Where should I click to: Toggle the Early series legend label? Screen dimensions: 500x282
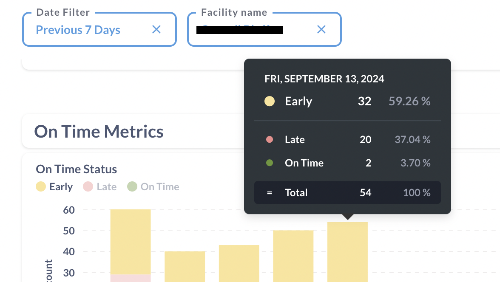(61, 187)
